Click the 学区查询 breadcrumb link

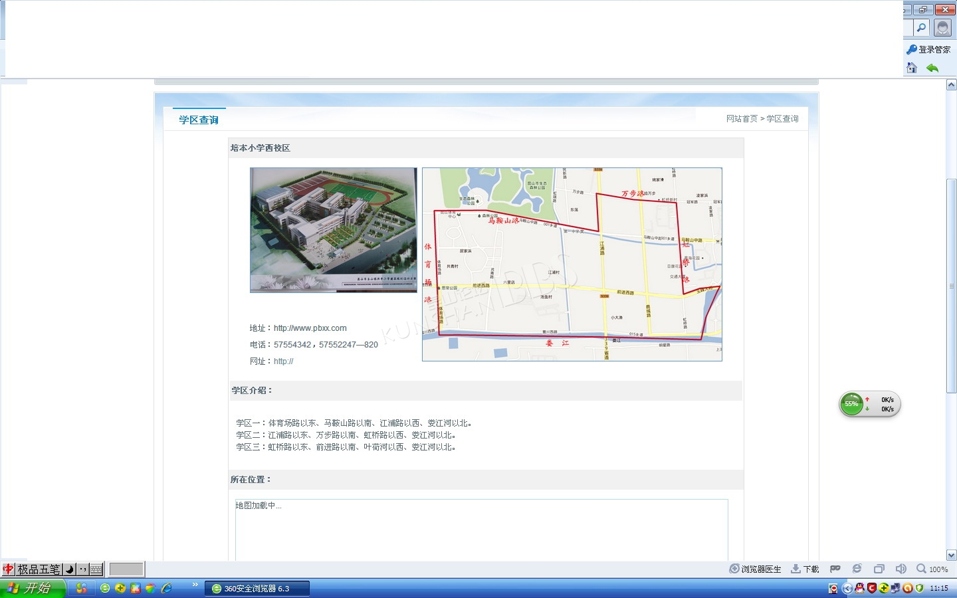[782, 119]
